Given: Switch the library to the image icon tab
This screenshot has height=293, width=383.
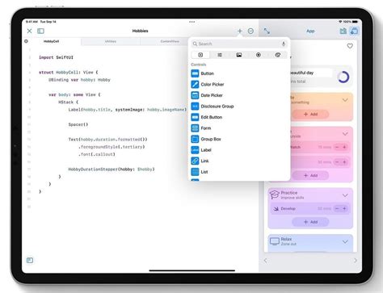Looking at the screenshot, I should pos(239,55).
